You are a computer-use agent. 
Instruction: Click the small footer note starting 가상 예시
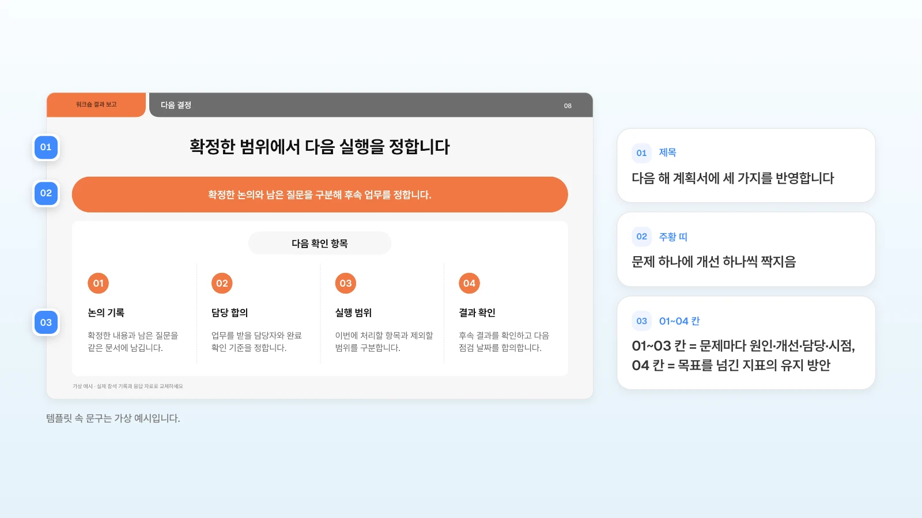click(x=127, y=386)
